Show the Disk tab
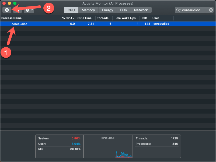 [124, 10]
